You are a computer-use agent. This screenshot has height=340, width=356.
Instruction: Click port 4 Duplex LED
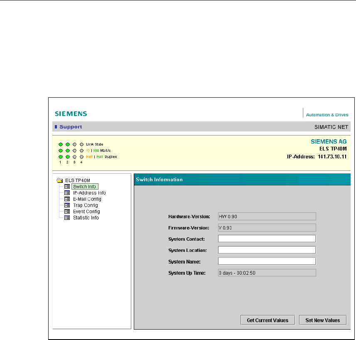click(82, 157)
